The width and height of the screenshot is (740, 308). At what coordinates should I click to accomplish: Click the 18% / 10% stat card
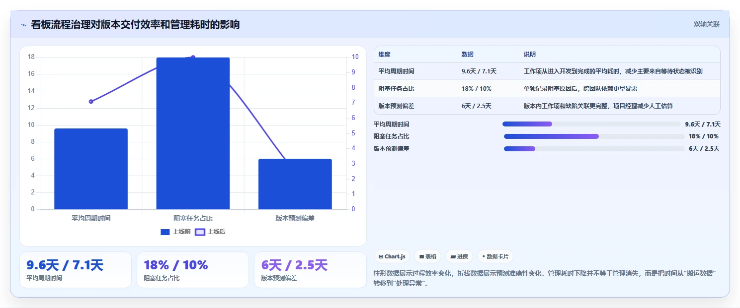click(193, 270)
